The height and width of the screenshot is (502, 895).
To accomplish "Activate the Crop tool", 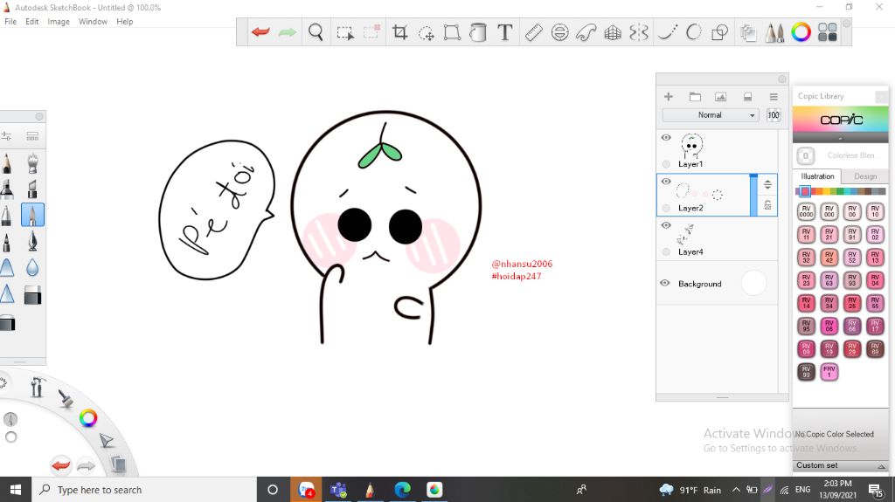I will point(399,32).
